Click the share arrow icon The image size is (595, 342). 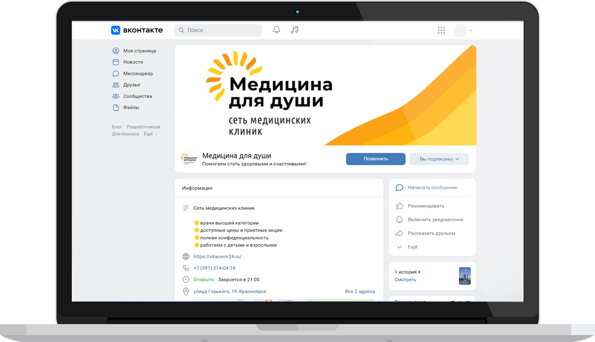click(399, 233)
